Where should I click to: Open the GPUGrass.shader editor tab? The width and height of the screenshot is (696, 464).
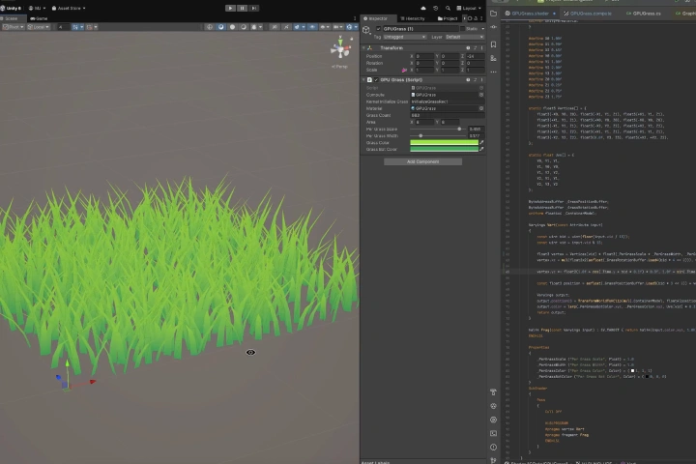pyautogui.click(x=531, y=14)
